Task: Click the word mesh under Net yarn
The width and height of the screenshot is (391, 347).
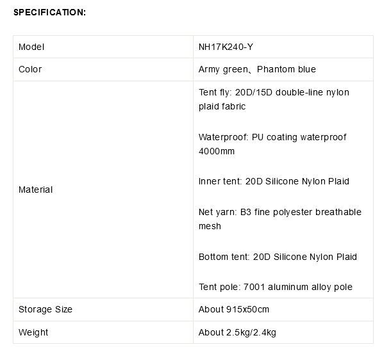Action: click(210, 226)
